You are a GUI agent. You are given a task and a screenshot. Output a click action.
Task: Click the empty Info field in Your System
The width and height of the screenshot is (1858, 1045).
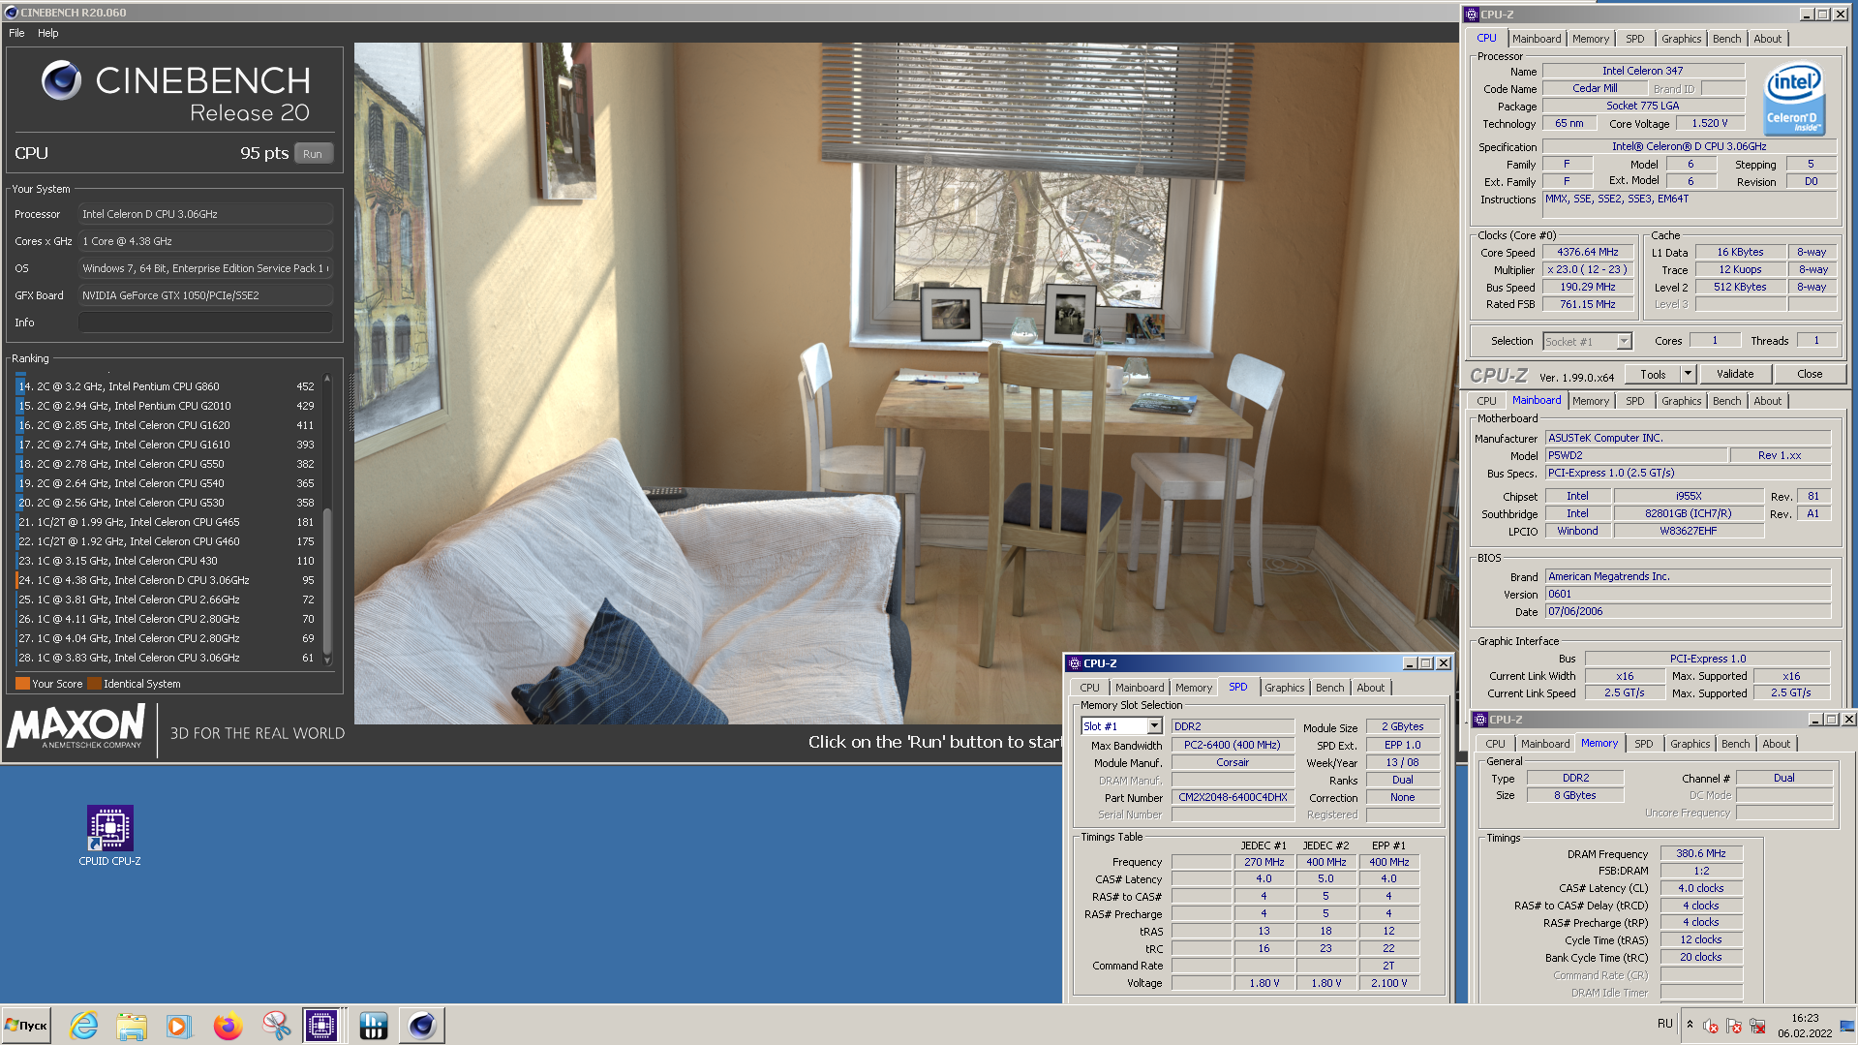[x=206, y=323]
